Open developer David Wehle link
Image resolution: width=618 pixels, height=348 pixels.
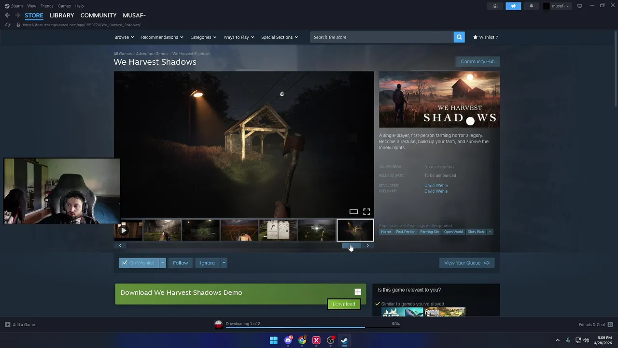(436, 186)
